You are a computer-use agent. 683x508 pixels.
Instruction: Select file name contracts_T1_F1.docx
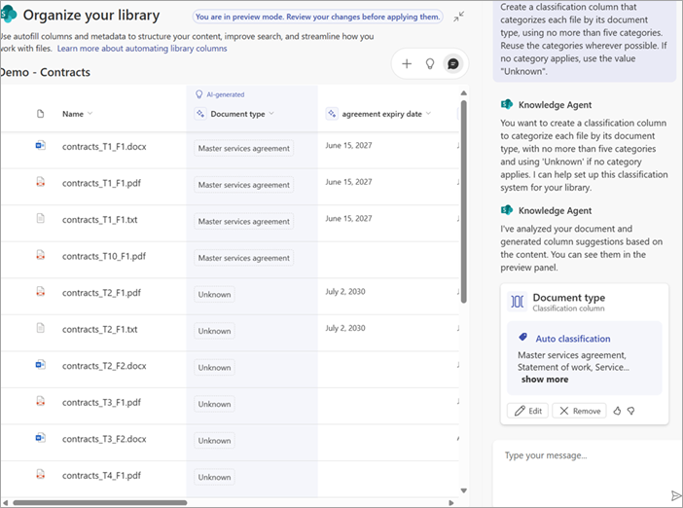(104, 147)
